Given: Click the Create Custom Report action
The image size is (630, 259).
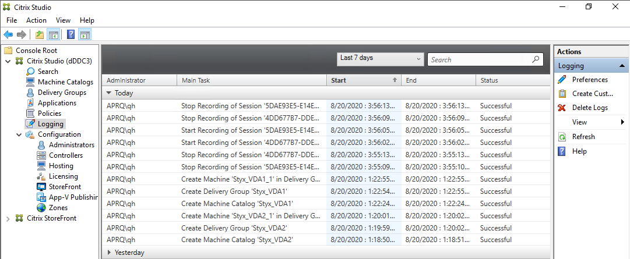Looking at the screenshot, I should (x=592, y=94).
